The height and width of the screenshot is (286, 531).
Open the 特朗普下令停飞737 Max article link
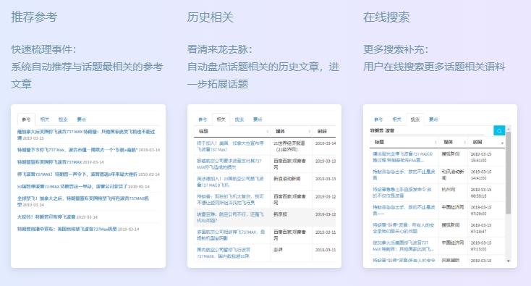tap(77, 150)
